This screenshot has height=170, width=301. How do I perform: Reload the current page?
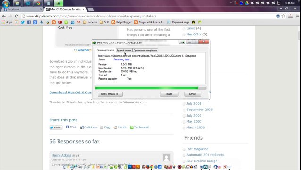click(x=17, y=16)
